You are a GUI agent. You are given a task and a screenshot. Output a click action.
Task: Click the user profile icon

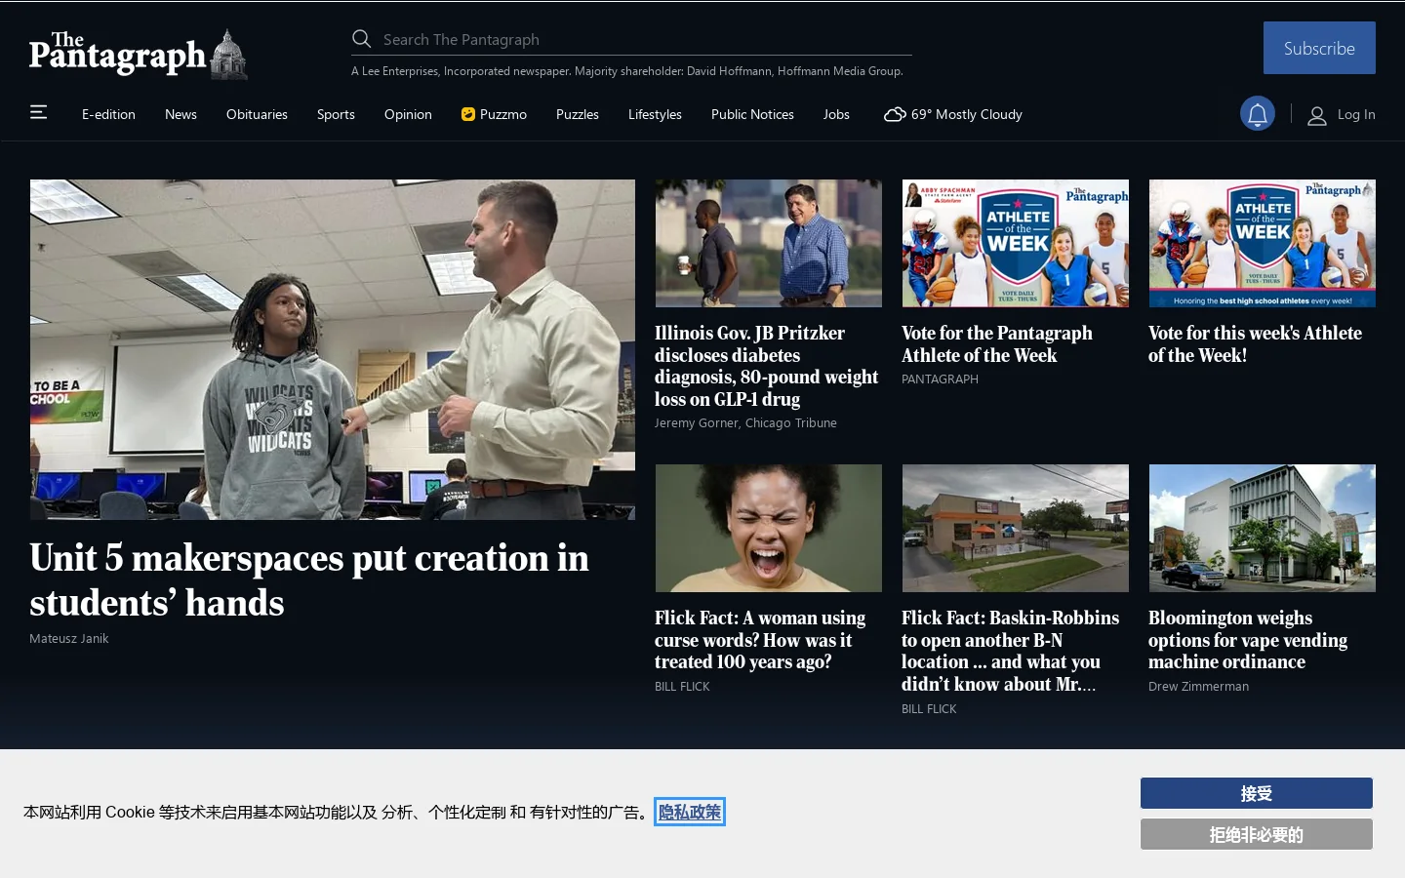click(1317, 115)
